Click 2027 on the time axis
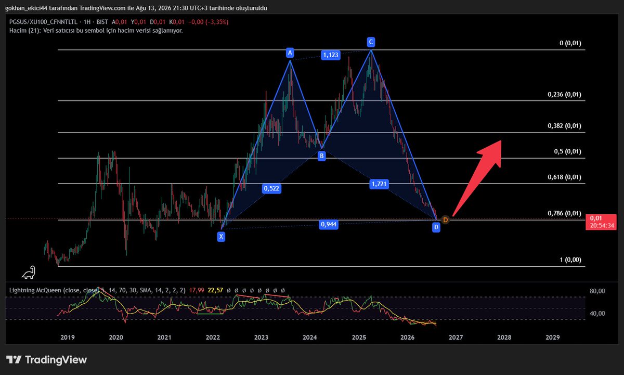 click(x=456, y=338)
